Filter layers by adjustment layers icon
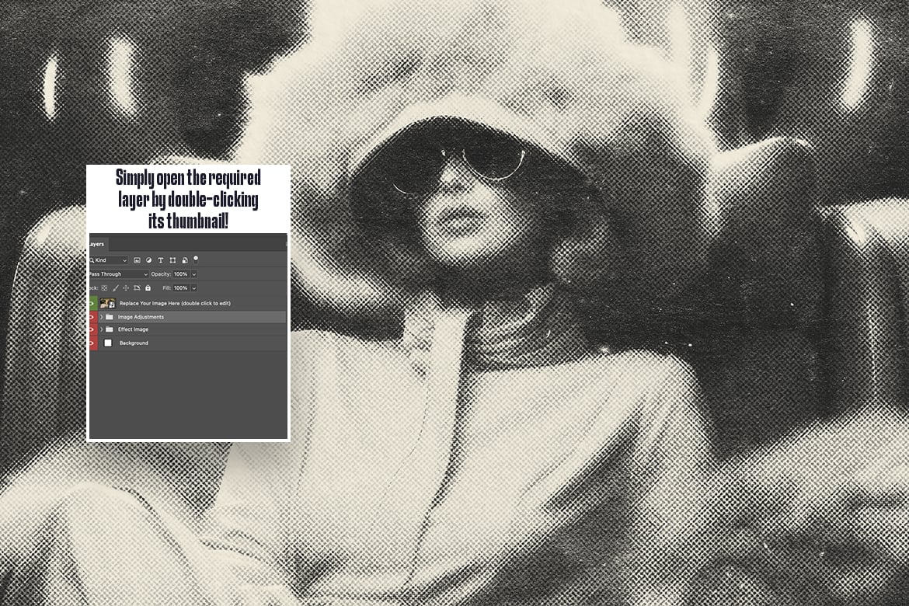This screenshot has width=909, height=606. pos(148,260)
